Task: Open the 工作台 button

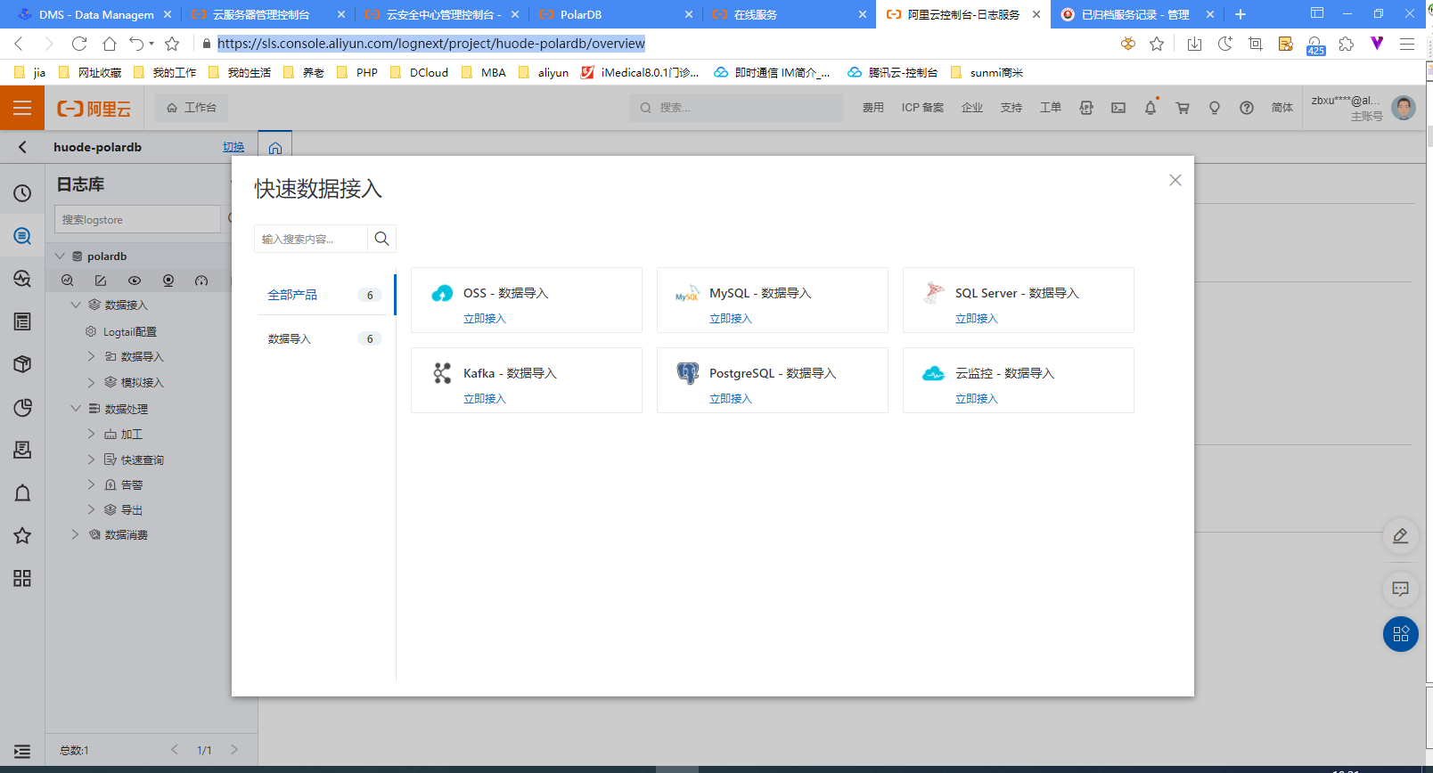Action: click(192, 108)
